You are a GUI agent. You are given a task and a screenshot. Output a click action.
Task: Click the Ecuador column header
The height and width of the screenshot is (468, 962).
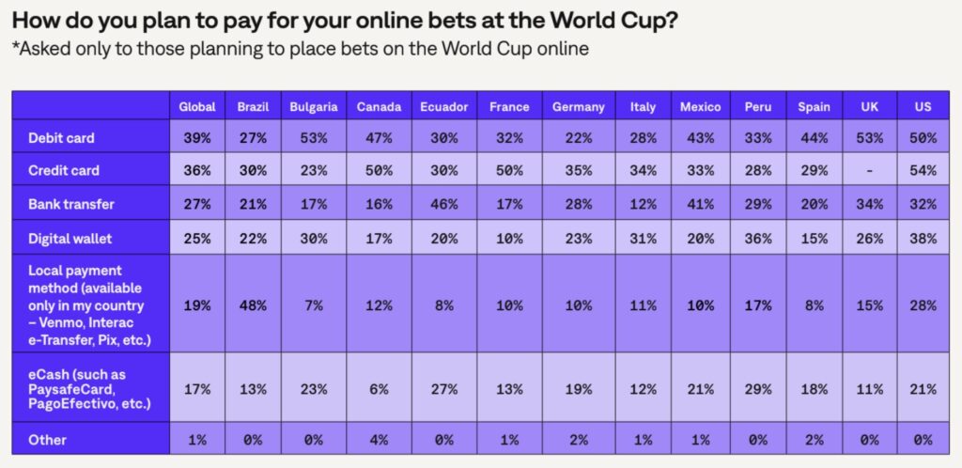pyautogui.click(x=444, y=107)
